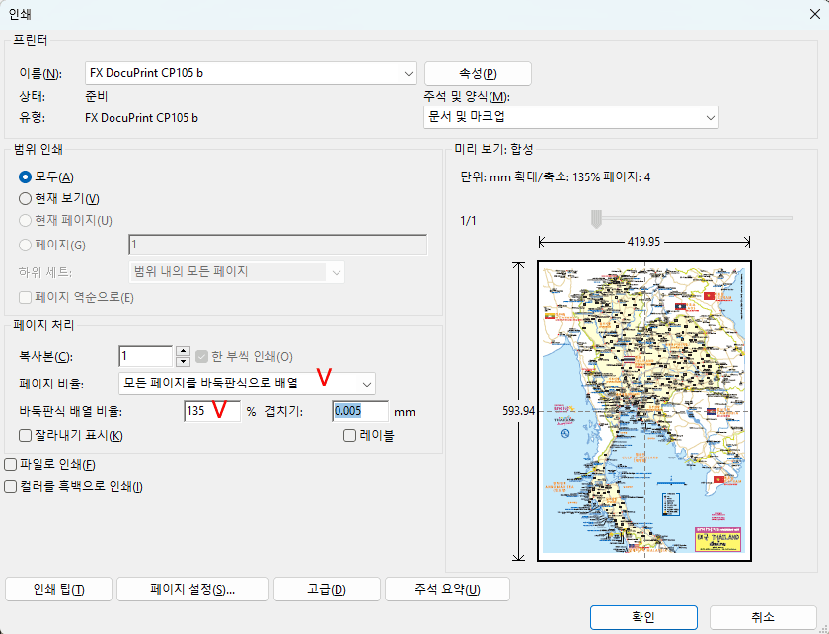The width and height of the screenshot is (829, 634).
Task: Click the preview page slider handle
Action: click(x=596, y=218)
